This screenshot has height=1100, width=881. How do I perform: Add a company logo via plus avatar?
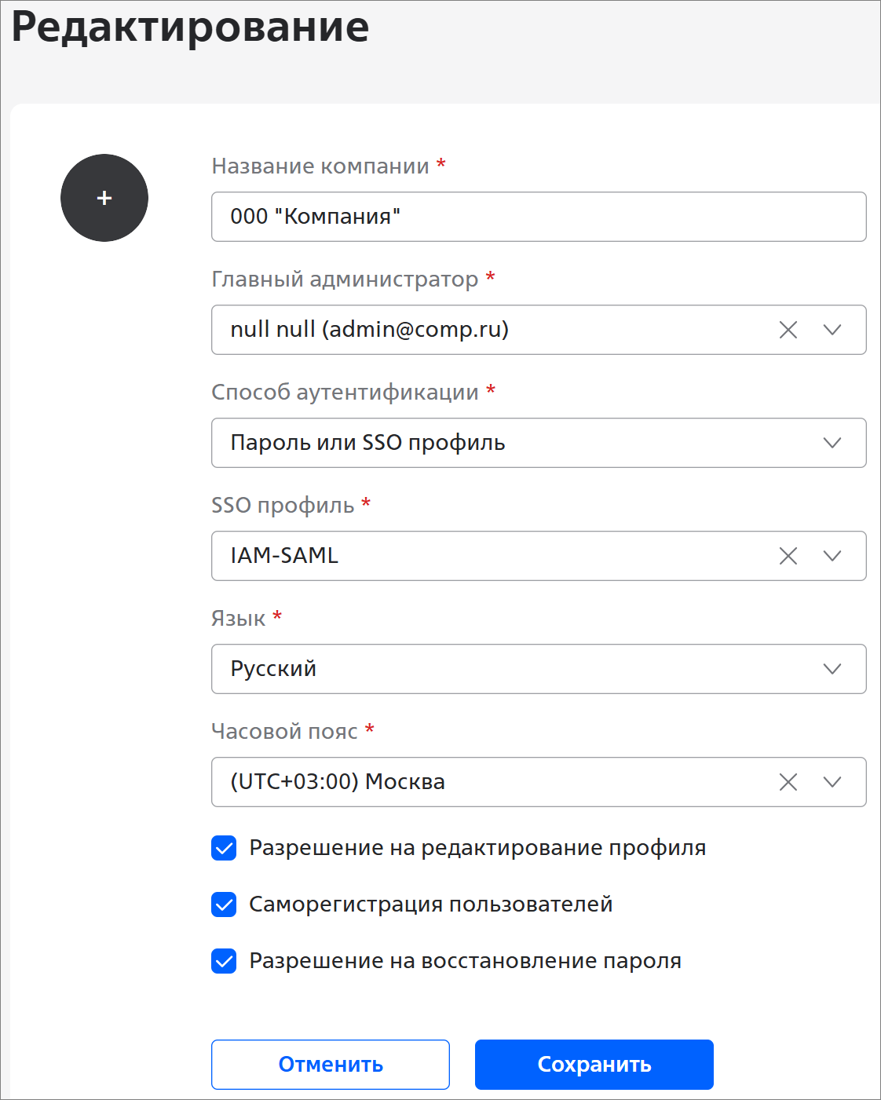point(104,198)
